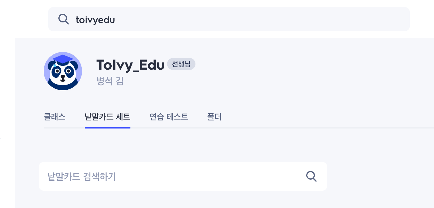The height and width of the screenshot is (208, 434).
Task: Switch to the 연습 테스트 tab
Action: (x=169, y=117)
